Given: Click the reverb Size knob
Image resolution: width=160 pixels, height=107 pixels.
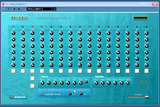Looking at the screenshot, I should click(x=103, y=83).
